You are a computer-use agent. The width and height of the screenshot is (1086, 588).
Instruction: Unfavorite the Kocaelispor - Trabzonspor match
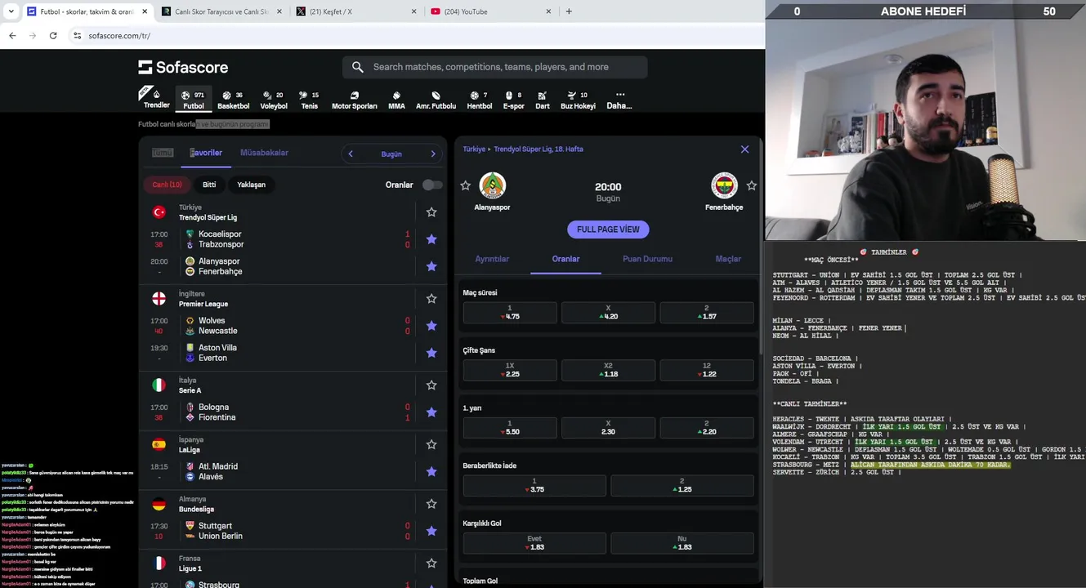click(x=431, y=239)
